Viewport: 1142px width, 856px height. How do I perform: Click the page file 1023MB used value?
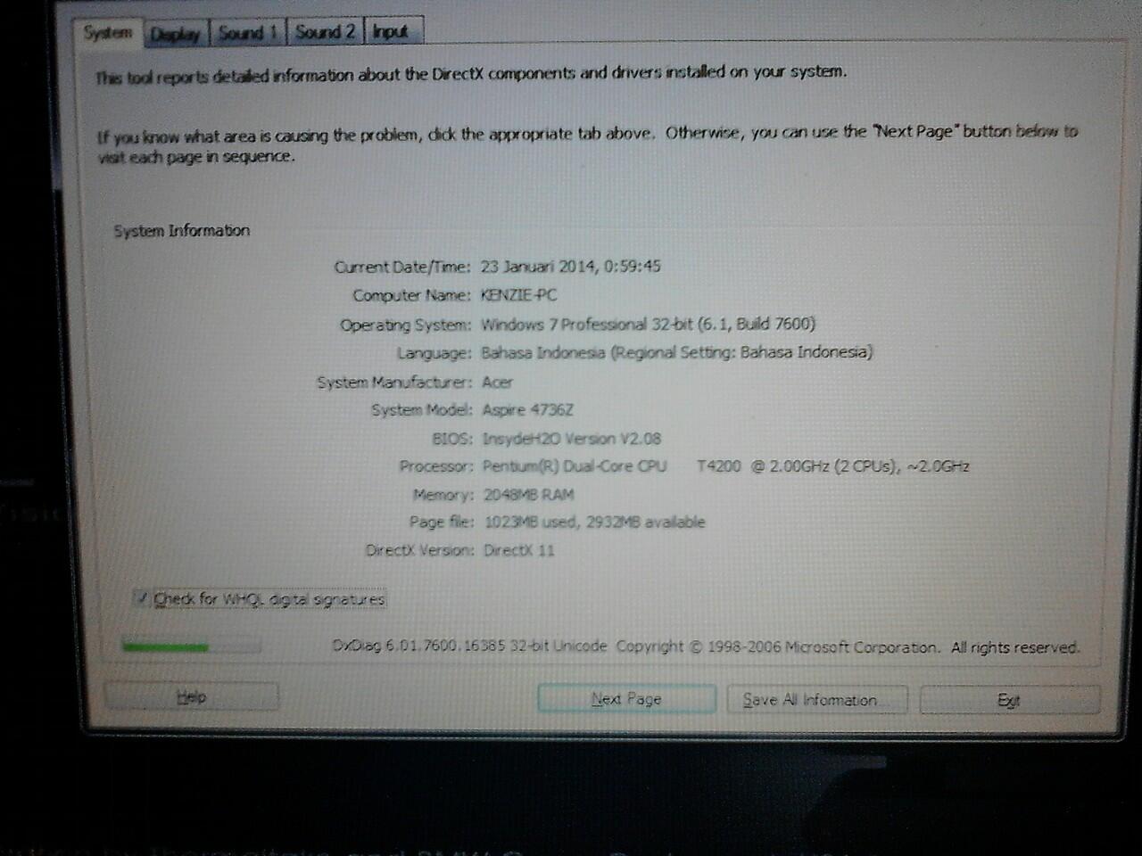click(x=594, y=523)
